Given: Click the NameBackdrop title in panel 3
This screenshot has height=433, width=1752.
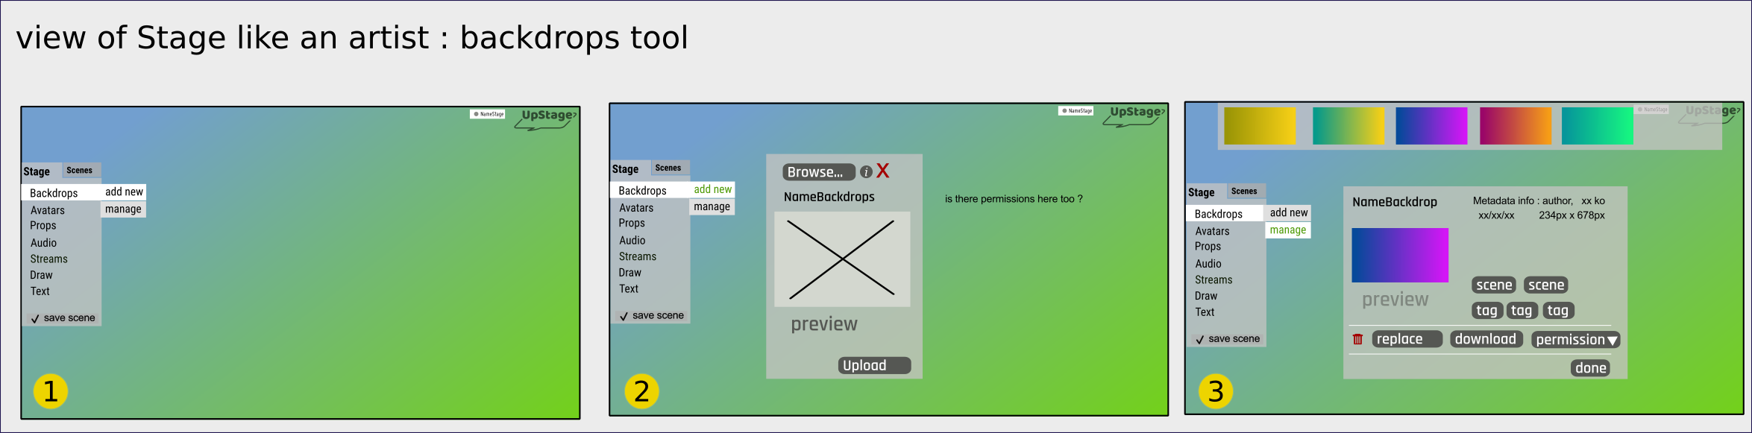Looking at the screenshot, I should coord(1395,202).
